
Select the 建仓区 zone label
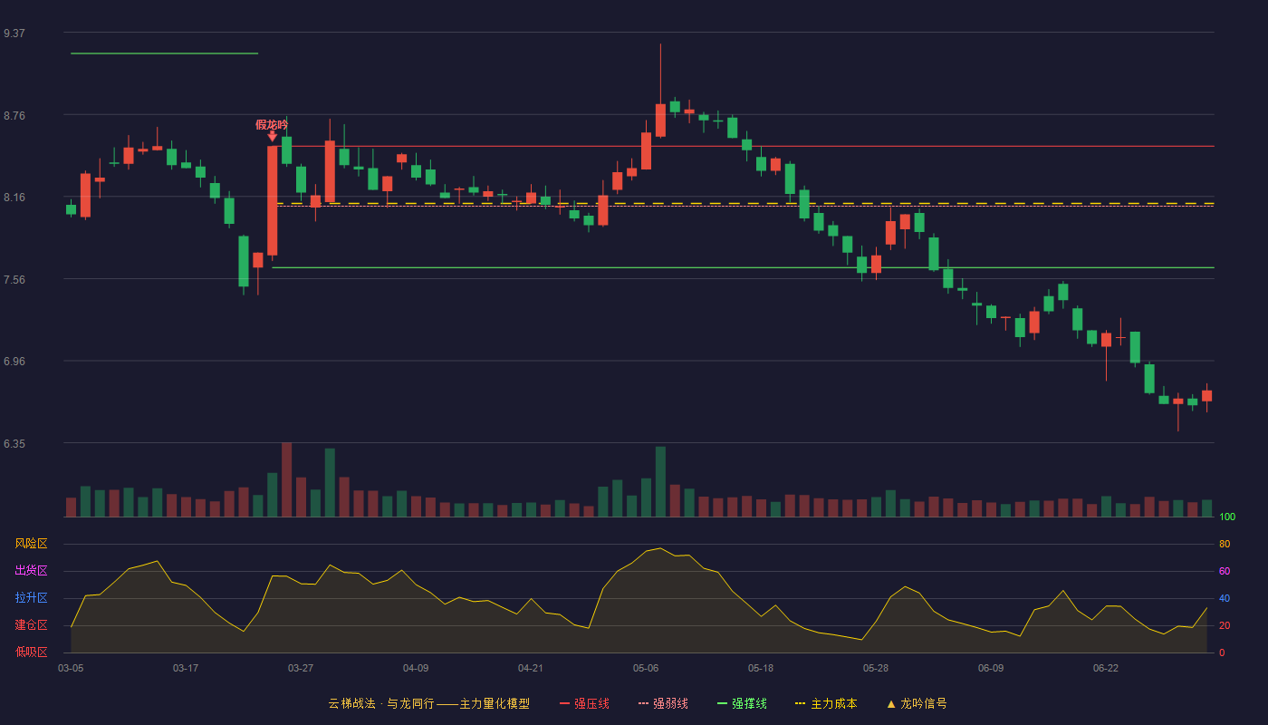coord(31,625)
